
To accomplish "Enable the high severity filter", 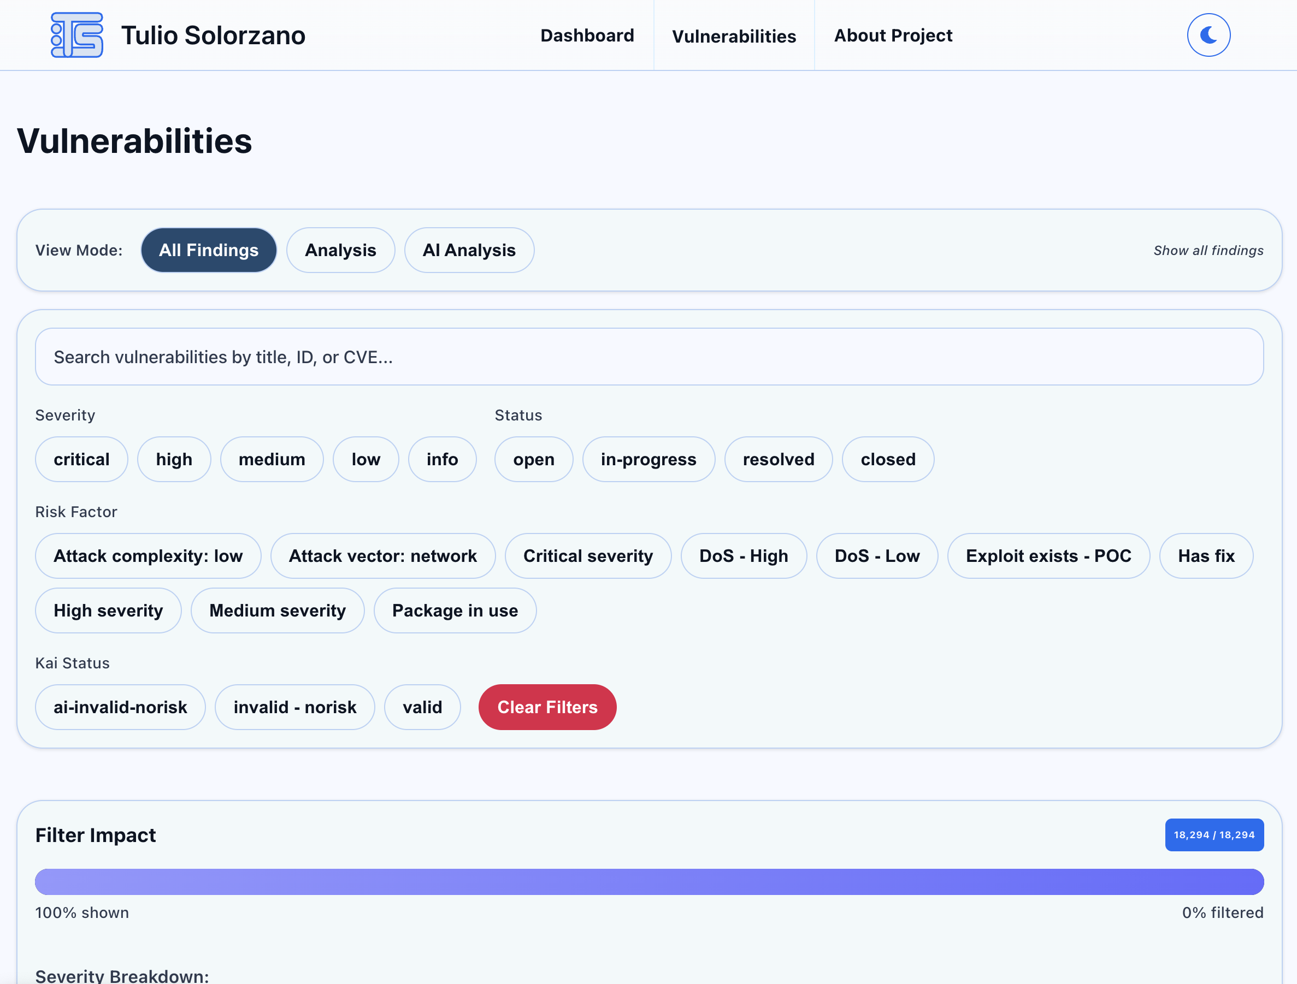I will [x=174, y=459].
